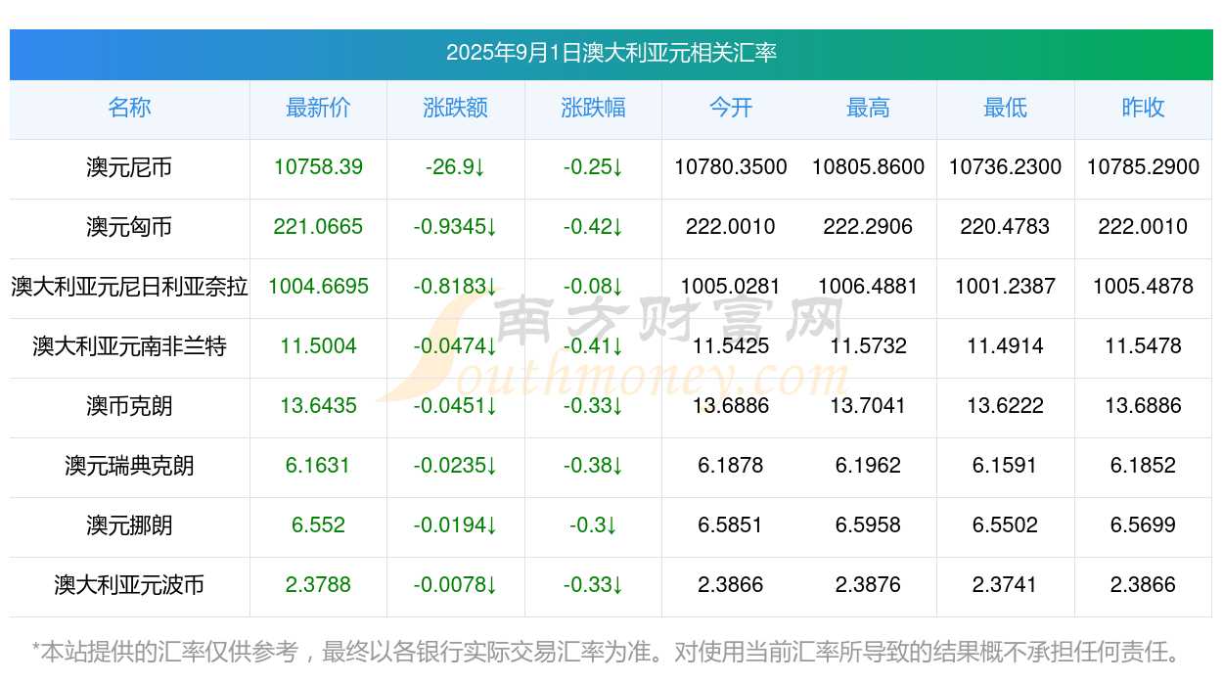Click change amount -0.0078↓
1223x683 pixels.
coord(456,585)
